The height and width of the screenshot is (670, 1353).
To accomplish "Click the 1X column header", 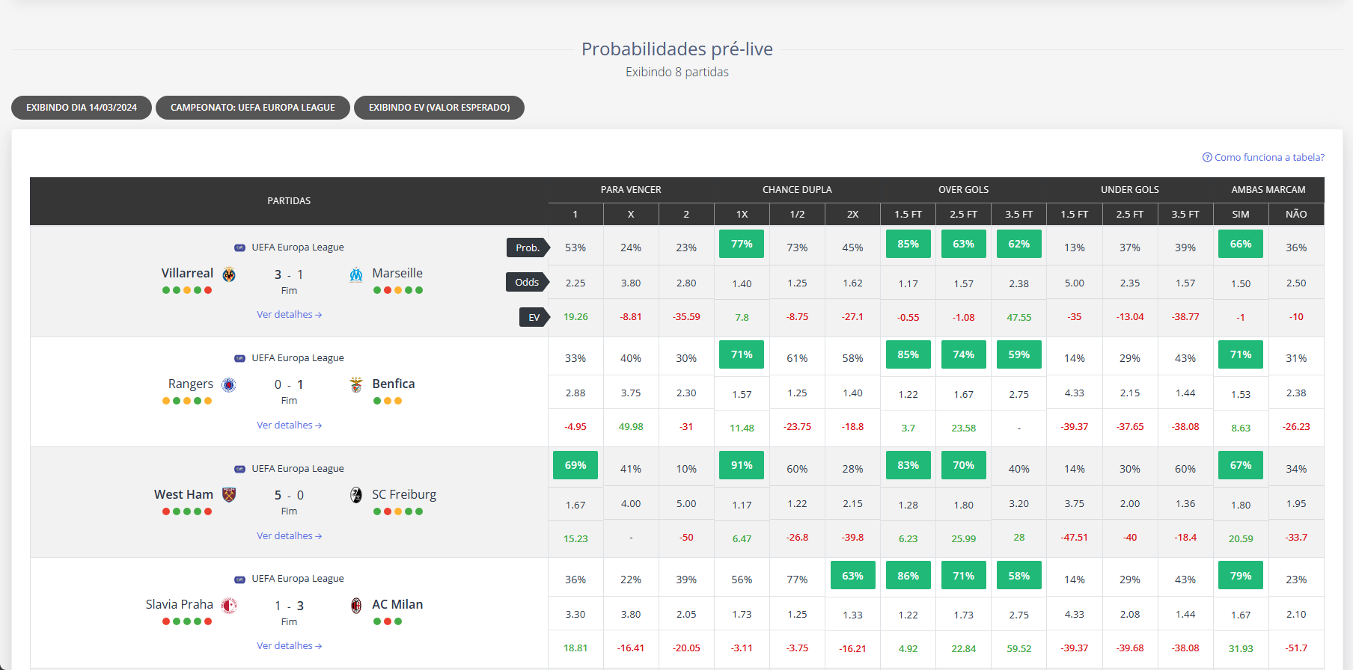I will click(742, 215).
